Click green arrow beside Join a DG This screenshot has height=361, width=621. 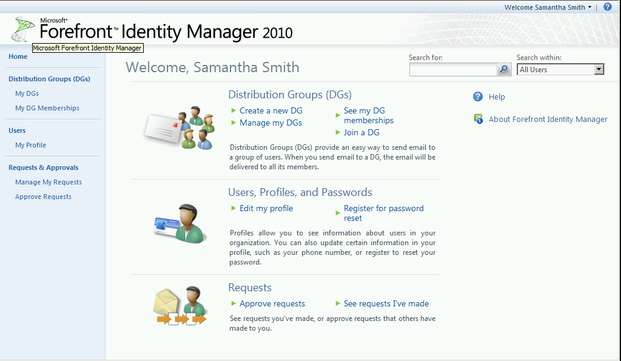point(338,132)
